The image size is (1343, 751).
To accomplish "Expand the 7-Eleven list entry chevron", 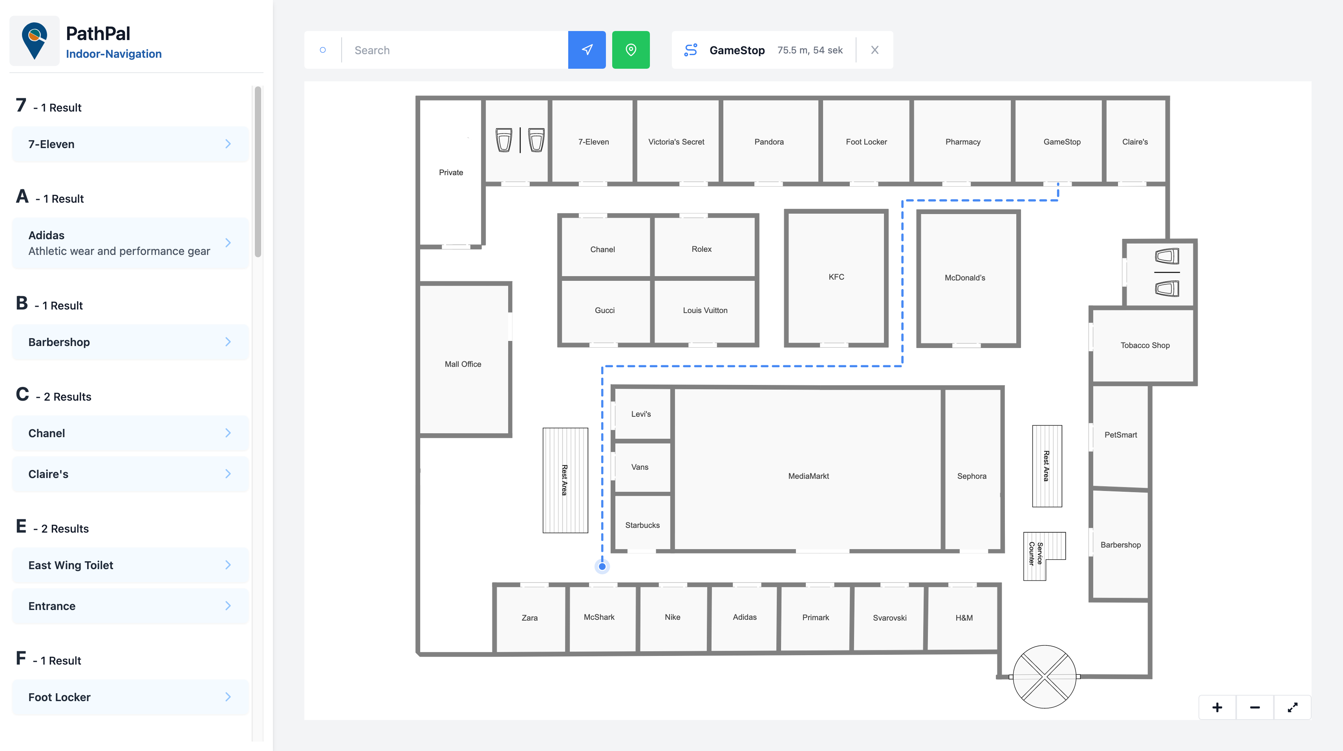I will click(228, 144).
